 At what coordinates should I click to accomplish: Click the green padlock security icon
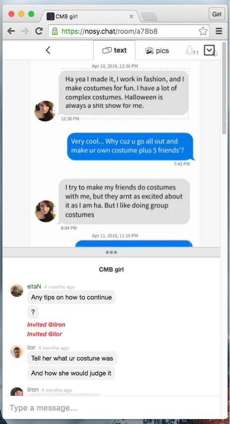click(x=55, y=31)
